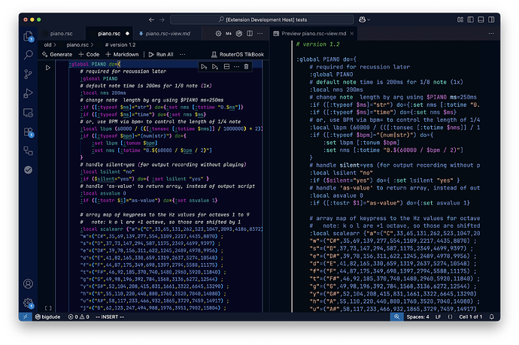Open the Testing checkmark view
Viewport: 519px width, 345px height.
click(29, 170)
